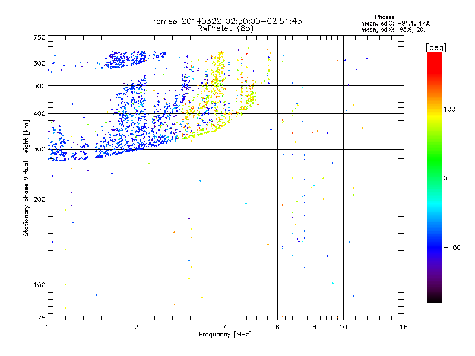Click the plot title "Tromsø 20140322 02:50:00-02:51:43"
Viewport: 475px width, 356px height.
pos(225,21)
